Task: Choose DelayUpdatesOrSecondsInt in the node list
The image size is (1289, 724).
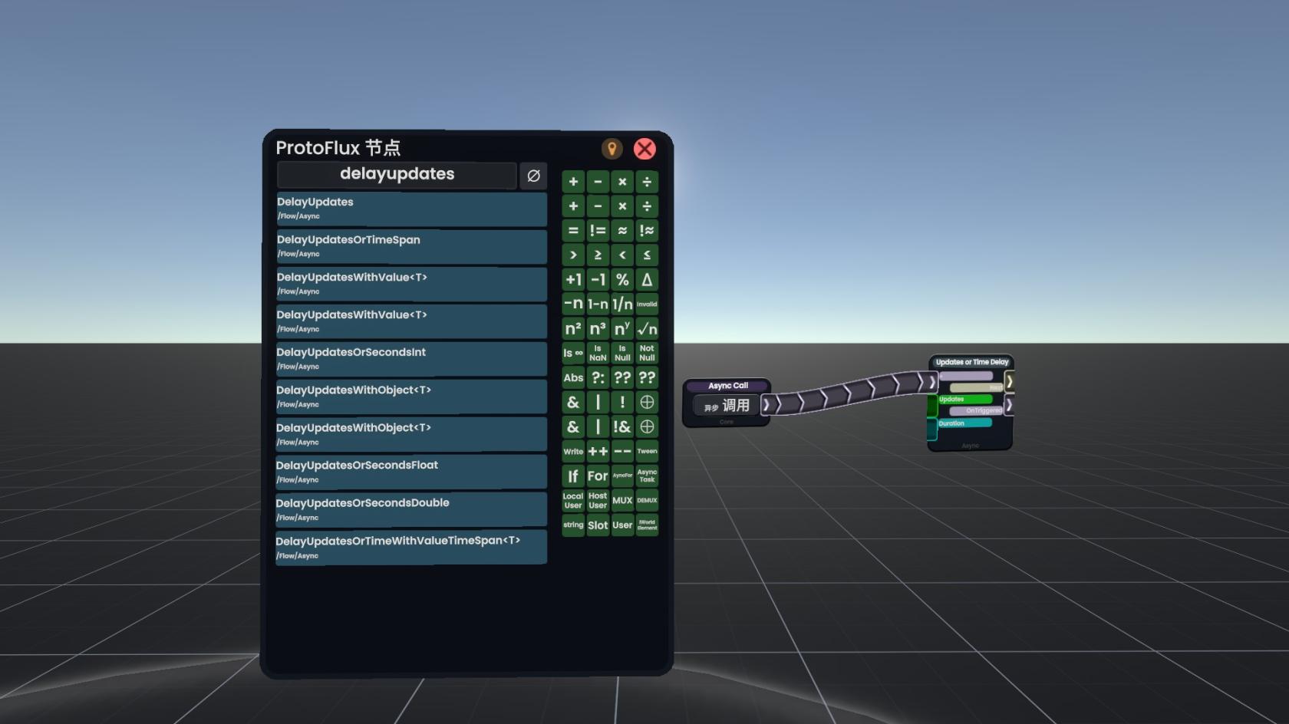Action: [411, 359]
